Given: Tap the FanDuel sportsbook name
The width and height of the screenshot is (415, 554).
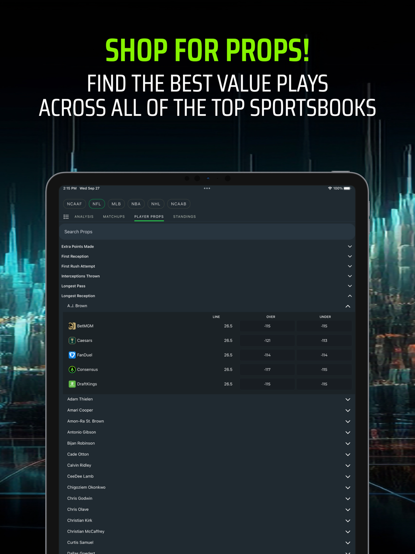Looking at the screenshot, I should click(x=85, y=355).
